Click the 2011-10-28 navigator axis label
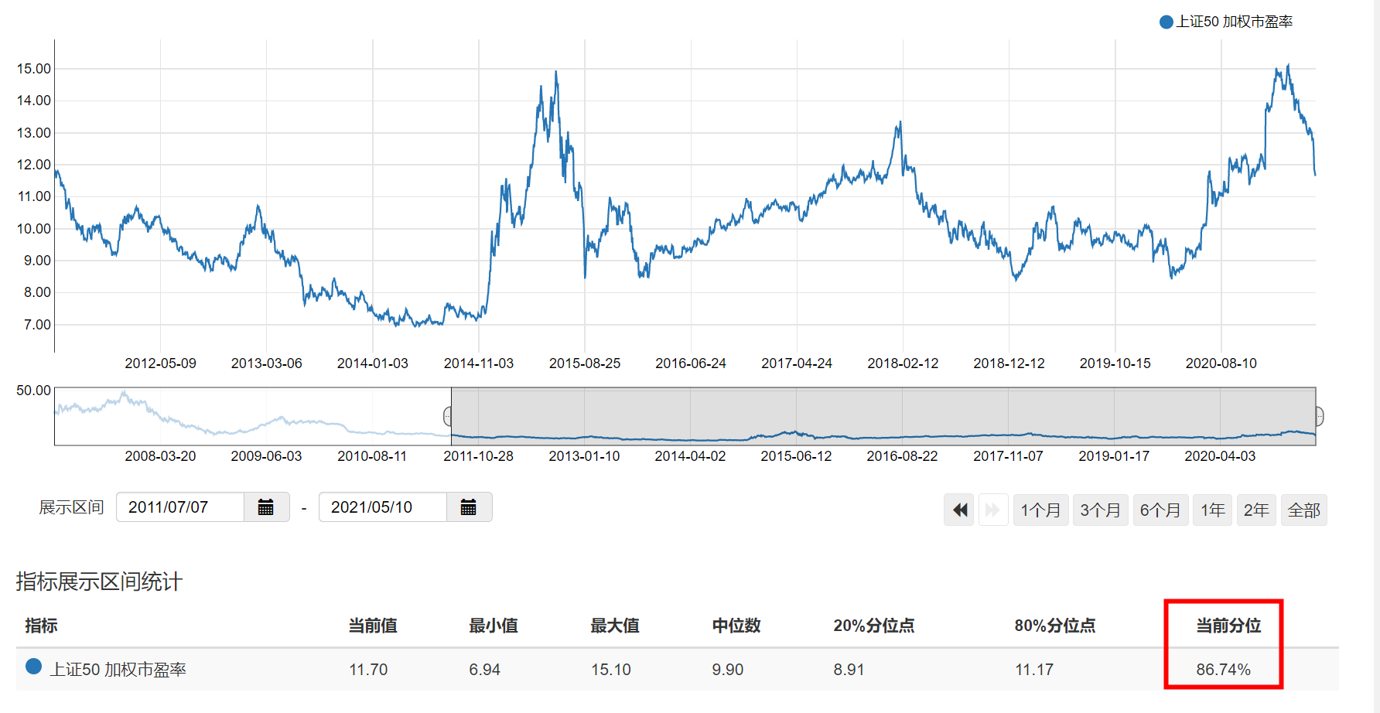 click(x=478, y=456)
